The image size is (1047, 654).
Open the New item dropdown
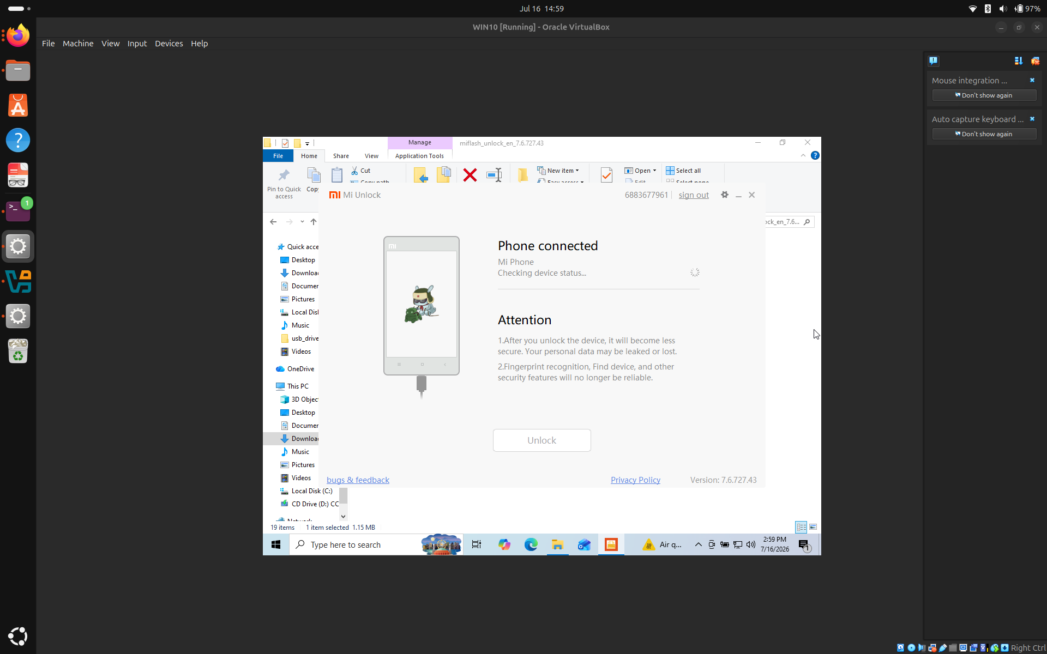coord(558,171)
